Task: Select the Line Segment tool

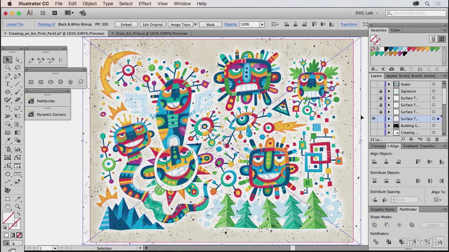Action: 18,84
